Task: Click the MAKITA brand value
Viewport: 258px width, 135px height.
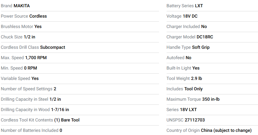Action: coord(21,6)
